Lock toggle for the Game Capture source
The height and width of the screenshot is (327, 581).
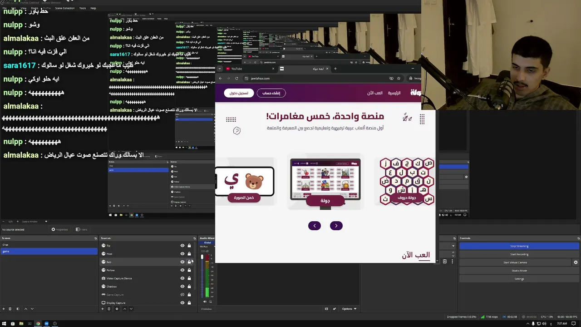tap(189, 295)
